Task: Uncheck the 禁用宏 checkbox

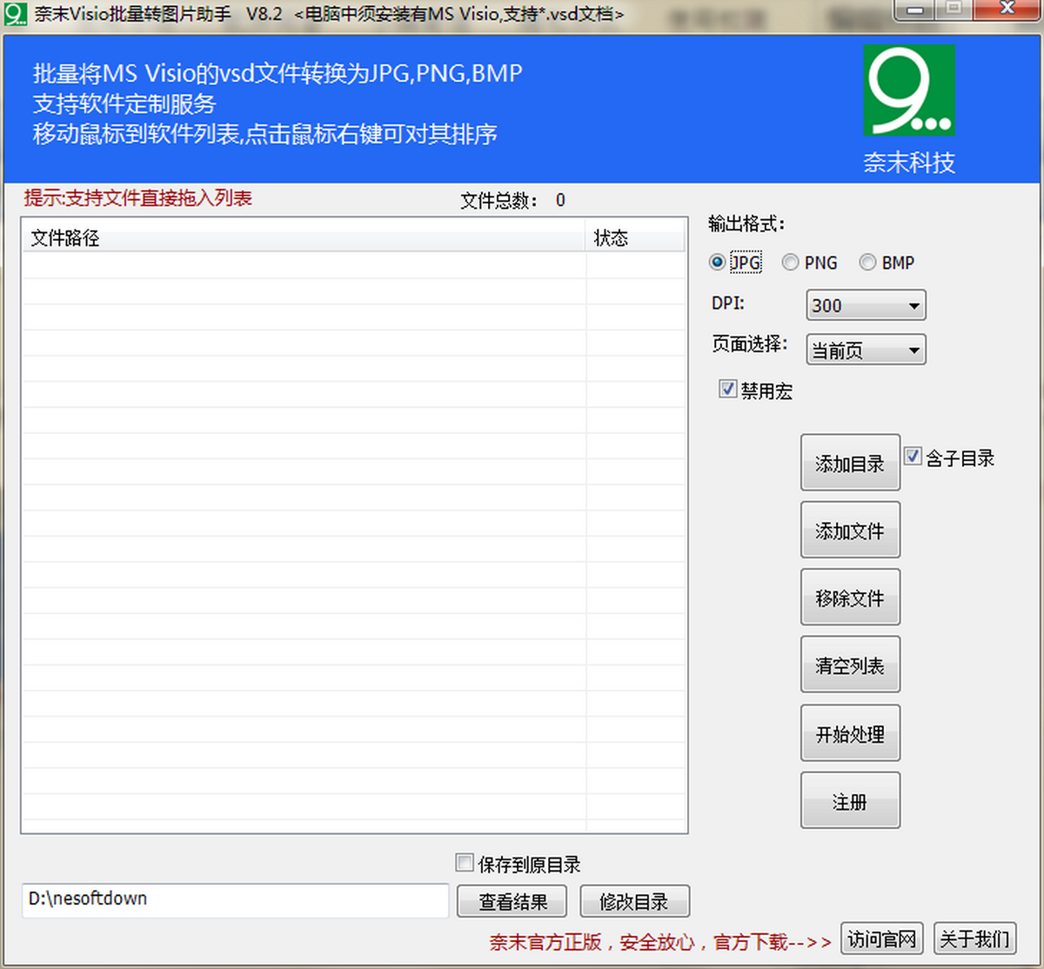Action: (727, 389)
